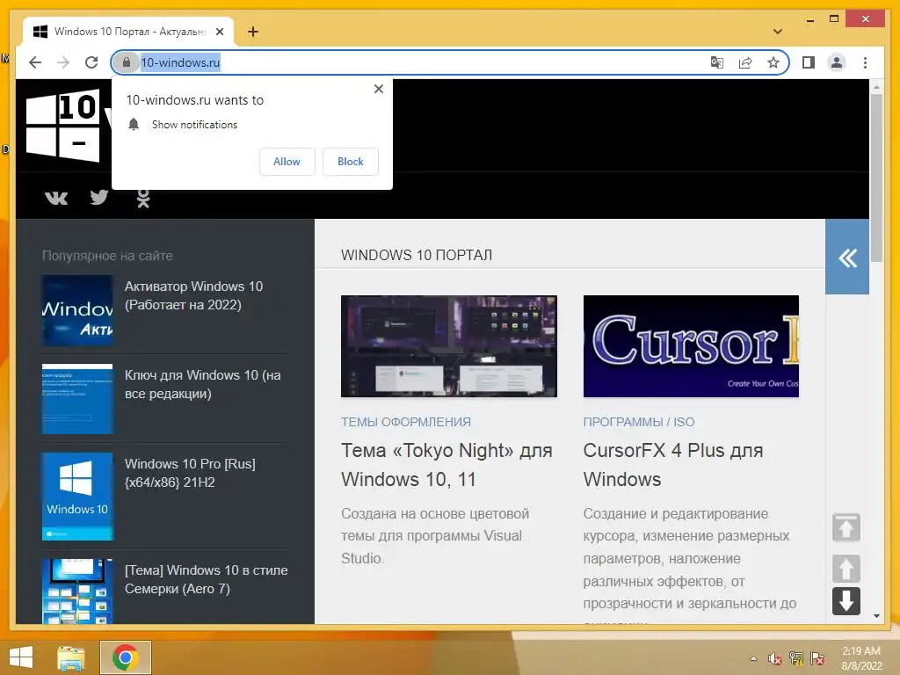Open Активатор Windows 10 article link
900x675 pixels.
tap(193, 295)
